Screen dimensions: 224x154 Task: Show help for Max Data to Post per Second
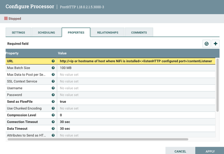click(53, 75)
